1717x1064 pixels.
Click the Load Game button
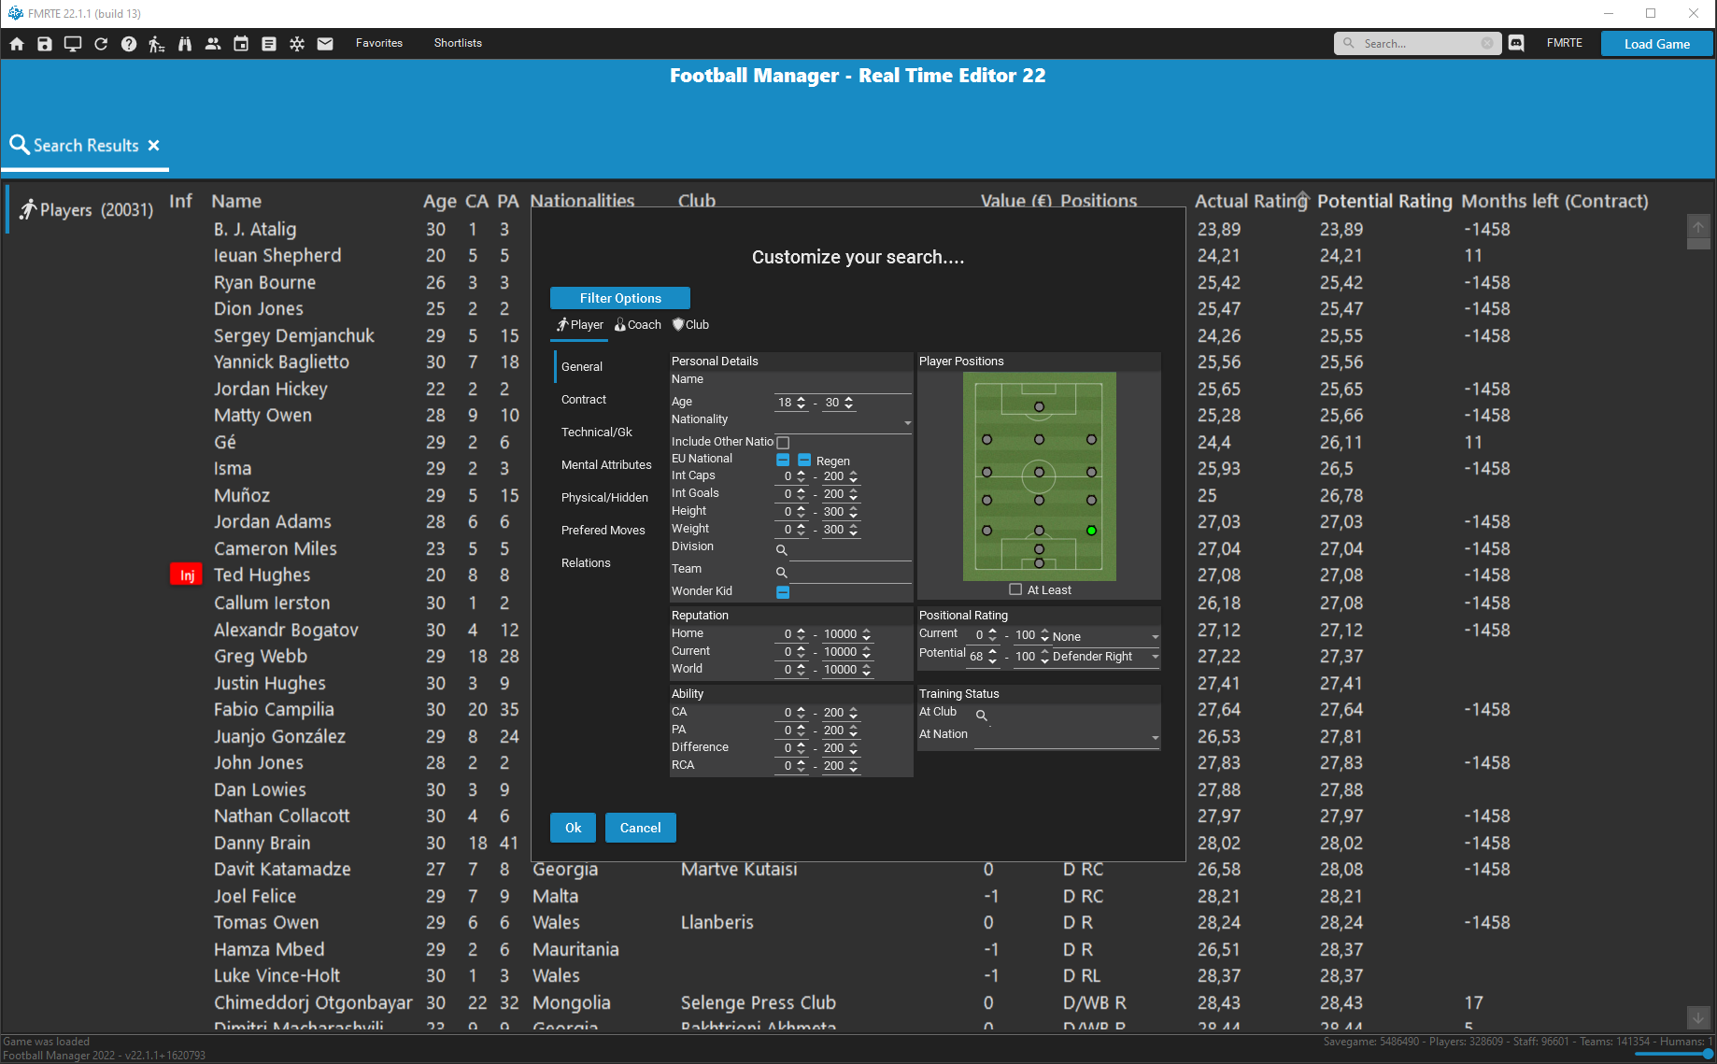pyautogui.click(x=1657, y=44)
